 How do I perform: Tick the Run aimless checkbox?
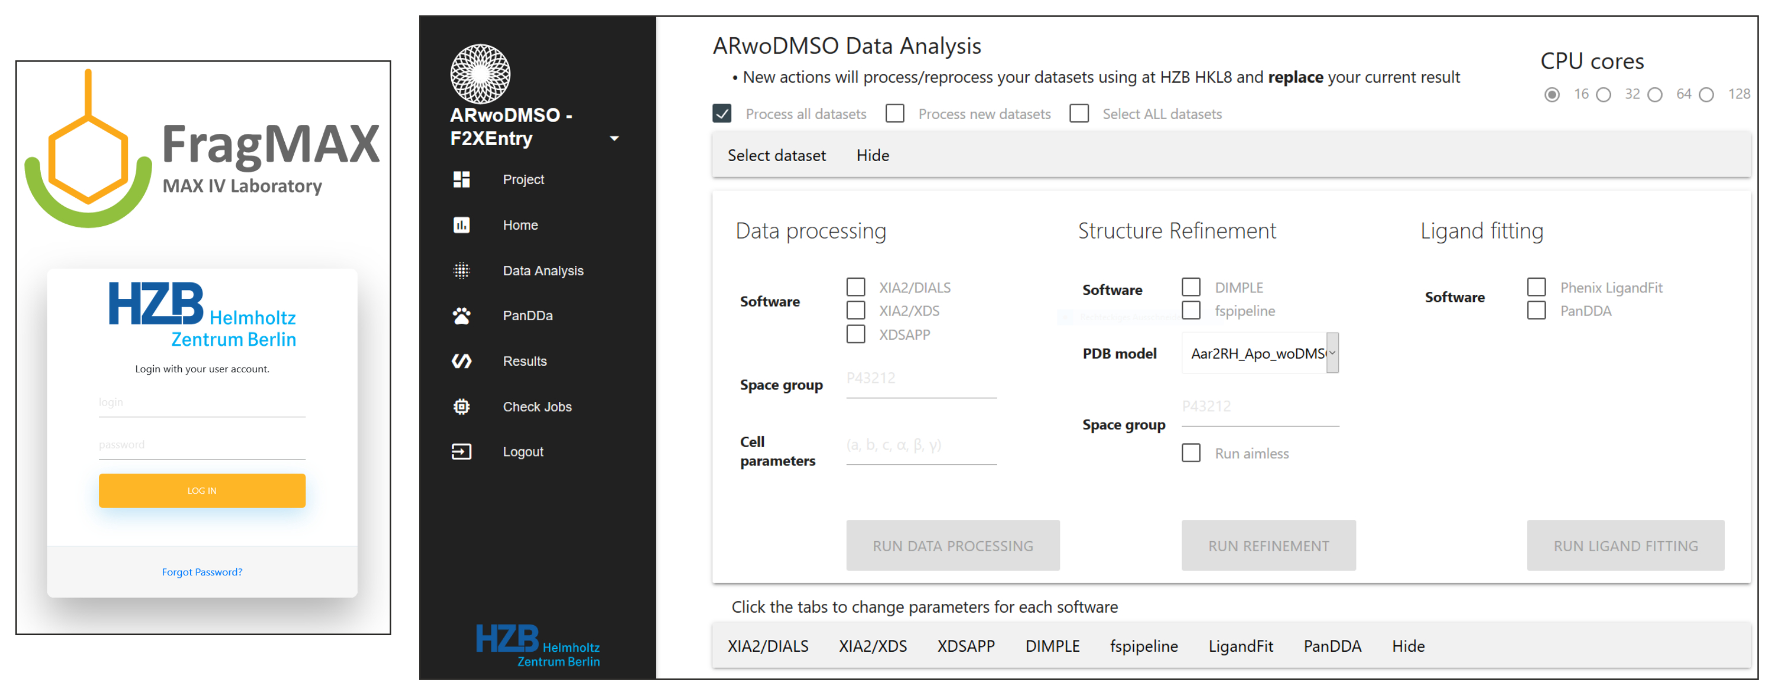click(1190, 452)
